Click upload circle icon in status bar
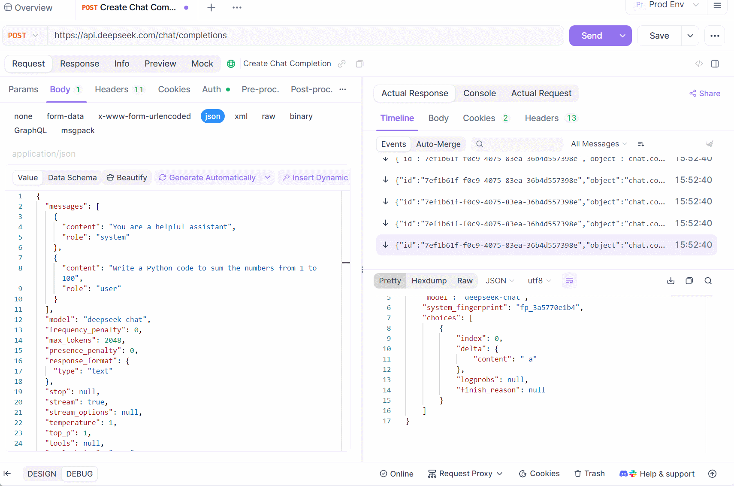 tap(713, 474)
